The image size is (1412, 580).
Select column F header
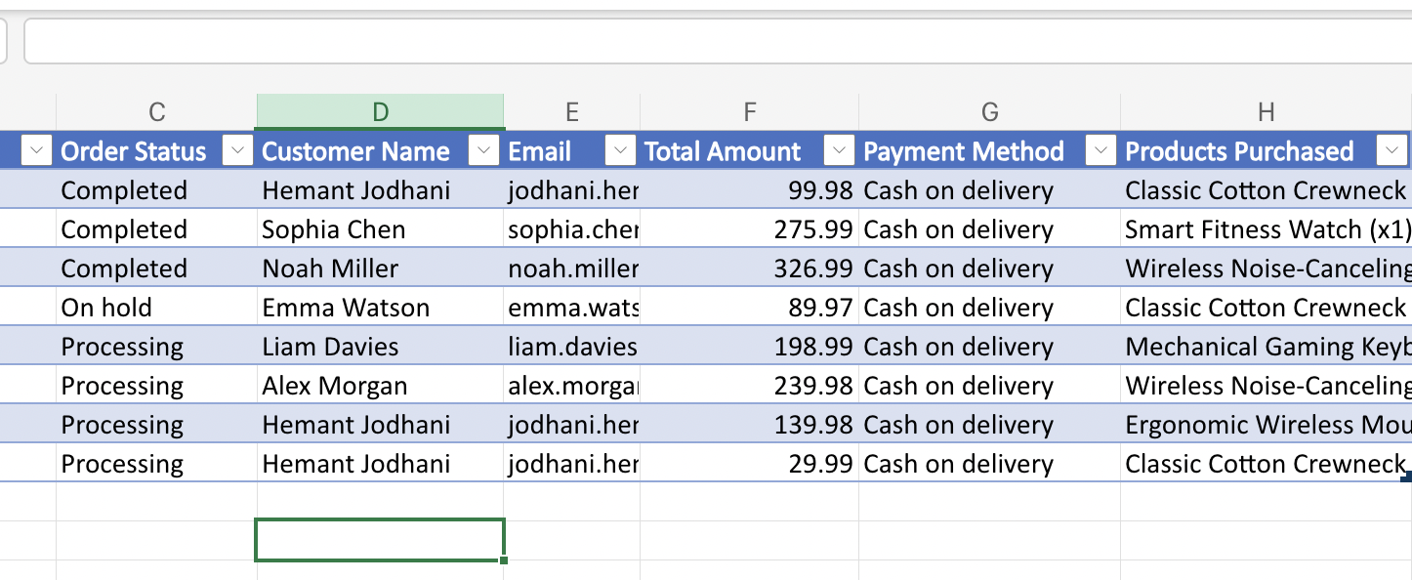[x=749, y=112]
